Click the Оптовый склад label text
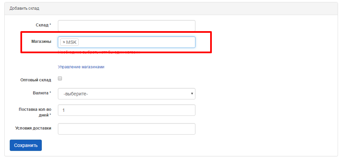This screenshot has width=342, height=160. tap(35, 80)
